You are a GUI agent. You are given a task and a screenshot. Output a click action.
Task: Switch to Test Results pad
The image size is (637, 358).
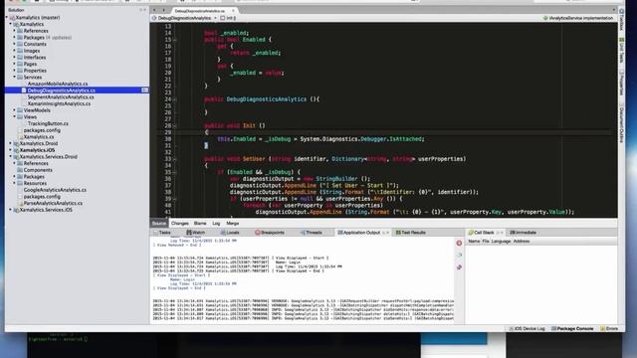click(x=411, y=233)
